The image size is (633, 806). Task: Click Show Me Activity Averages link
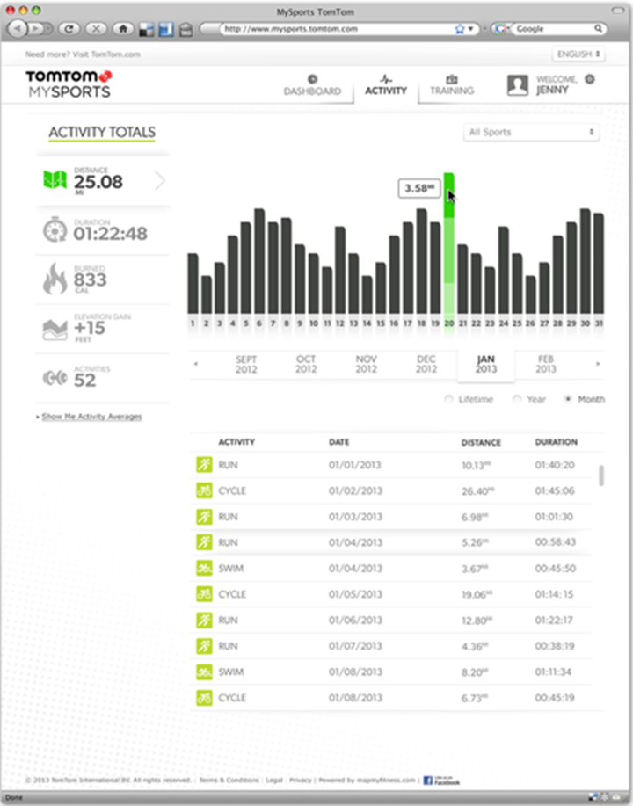[x=91, y=417]
